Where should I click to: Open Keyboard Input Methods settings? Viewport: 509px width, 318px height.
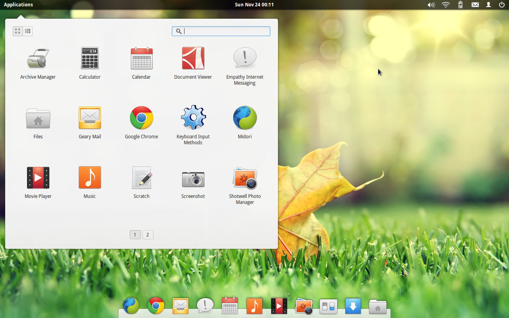point(193,117)
